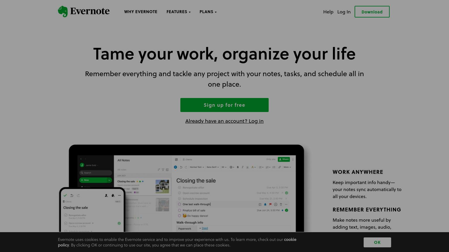Uncheck the Schedule inspection task
Viewport: 449px width, 252px height.
click(179, 199)
